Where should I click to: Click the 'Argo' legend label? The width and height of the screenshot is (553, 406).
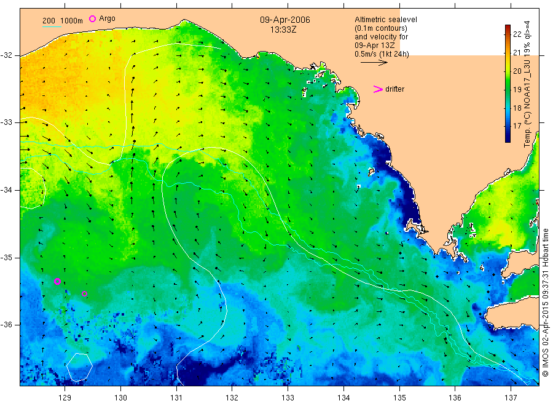pos(107,18)
